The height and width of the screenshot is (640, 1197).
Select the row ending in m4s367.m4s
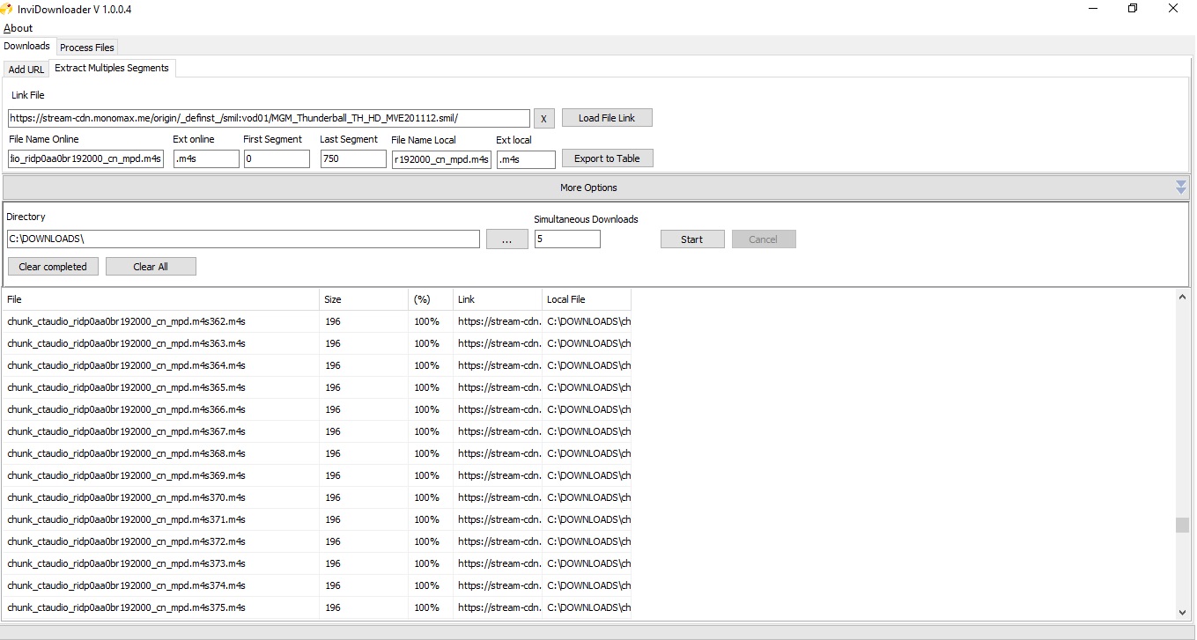[x=317, y=431]
